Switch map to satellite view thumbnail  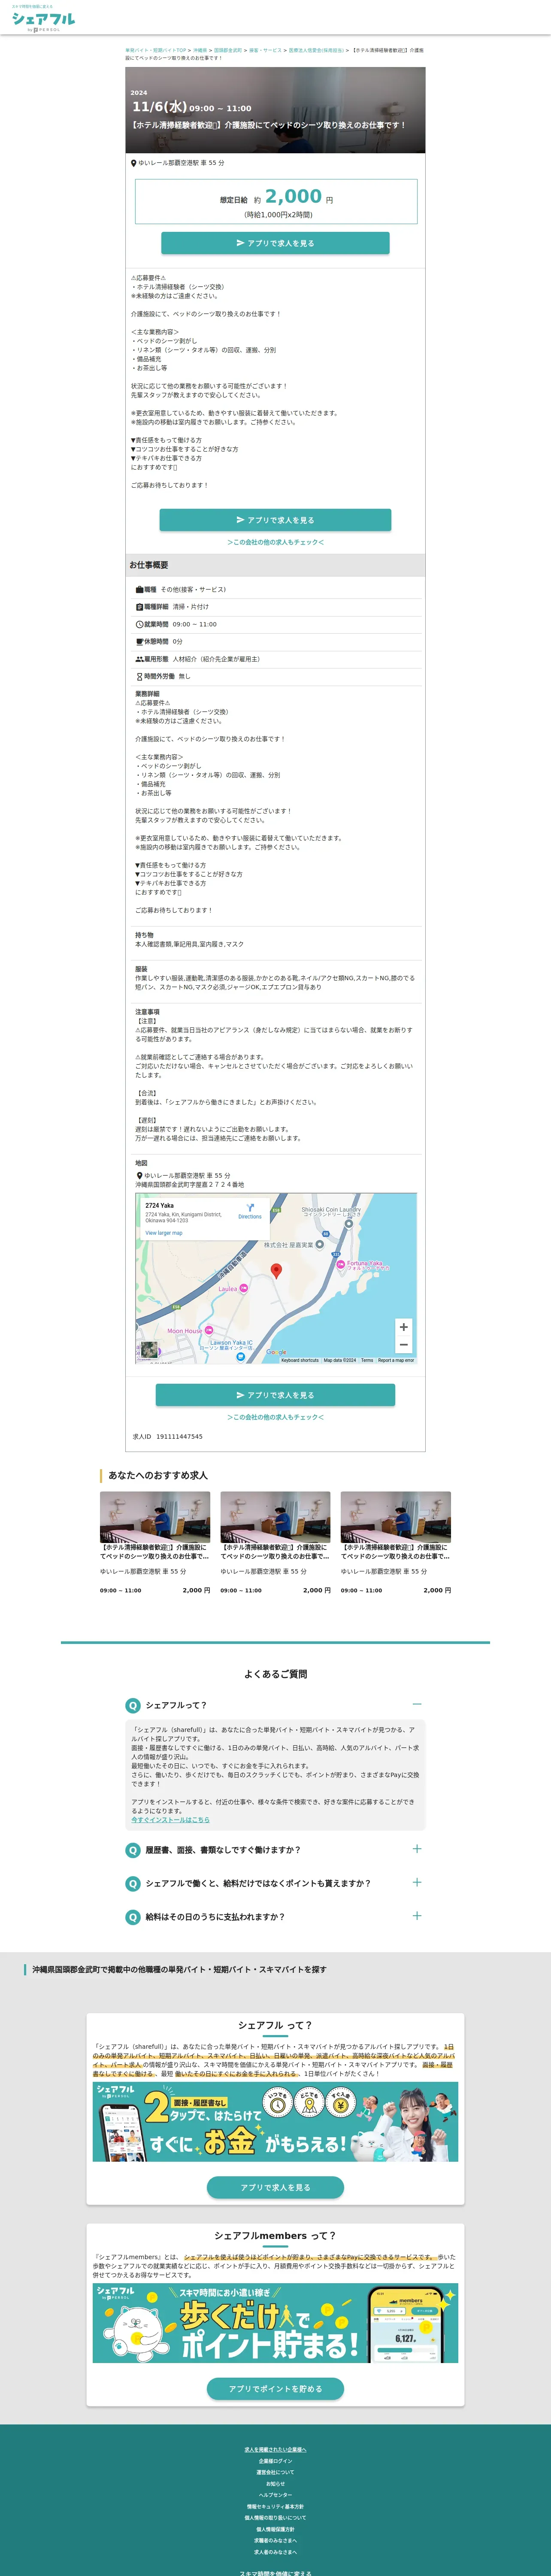[149, 1350]
